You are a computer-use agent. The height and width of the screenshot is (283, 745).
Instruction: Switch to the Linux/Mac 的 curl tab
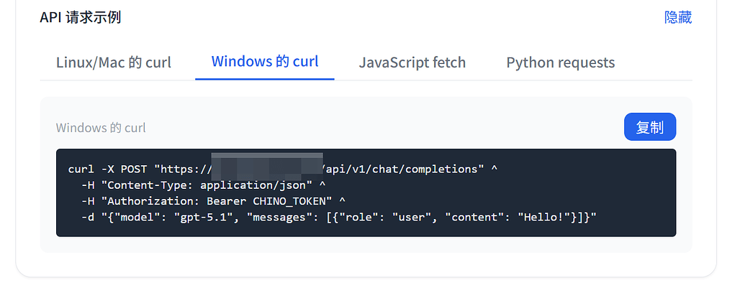(x=114, y=62)
